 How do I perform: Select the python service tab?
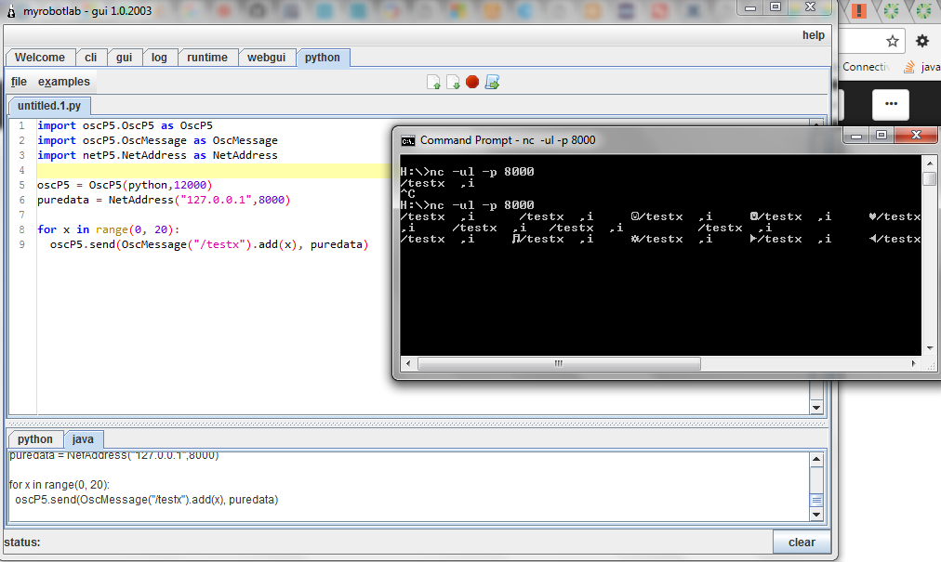point(323,58)
